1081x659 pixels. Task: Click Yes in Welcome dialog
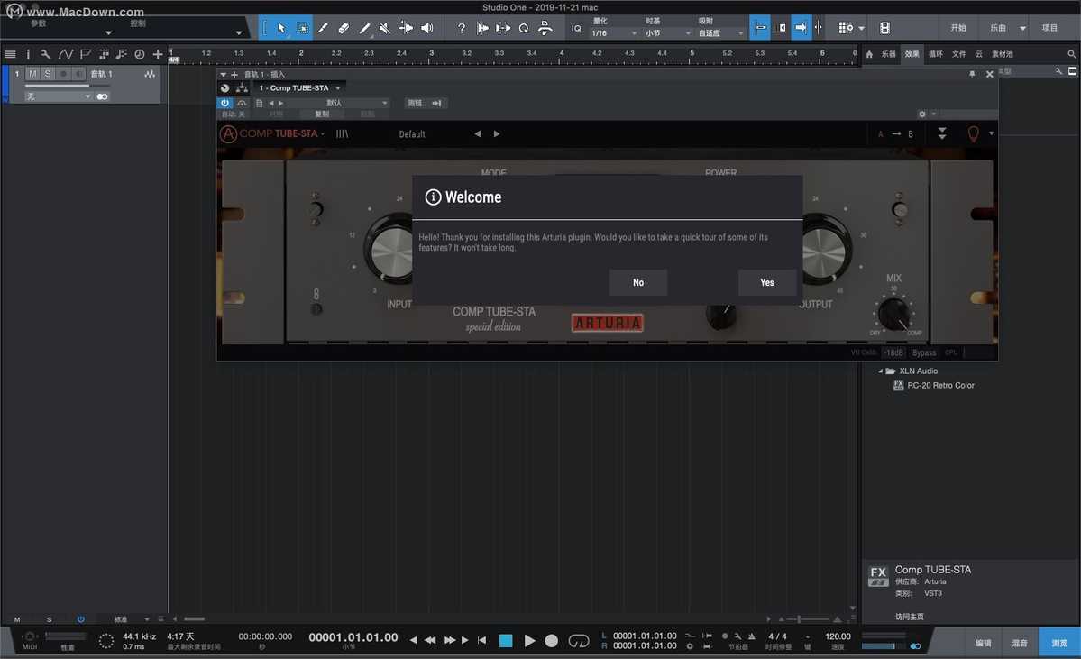tap(767, 283)
